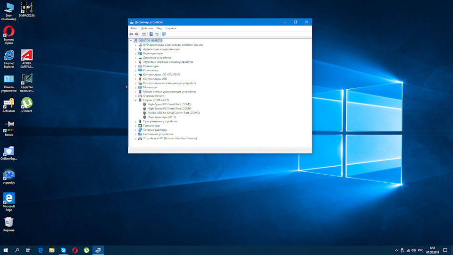Click the Opera browser desktop icon
Screen dimensions: 453x255
pyautogui.click(x=8, y=32)
